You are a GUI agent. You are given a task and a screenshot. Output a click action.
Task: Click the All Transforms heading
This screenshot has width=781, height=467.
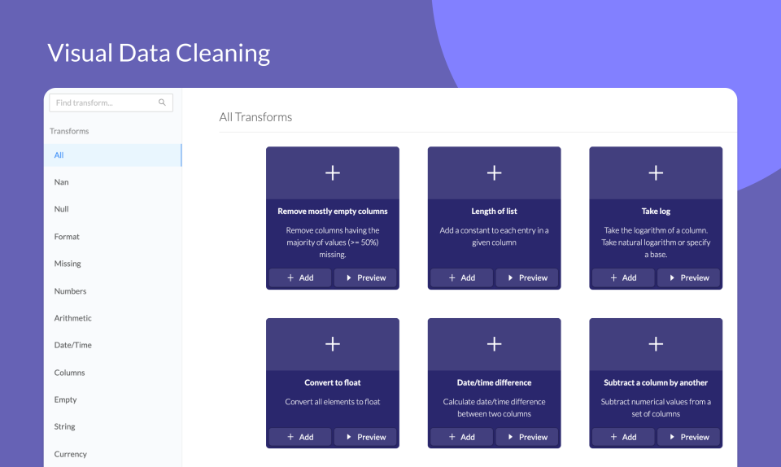point(255,117)
